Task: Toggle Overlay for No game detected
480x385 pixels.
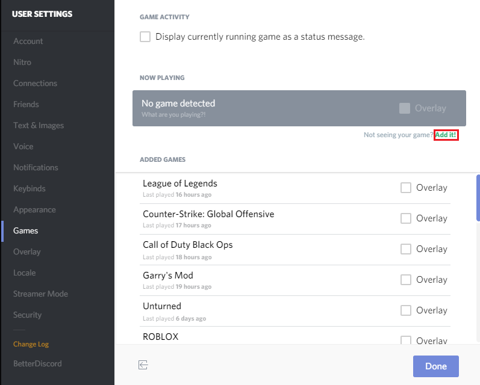Action: point(405,108)
